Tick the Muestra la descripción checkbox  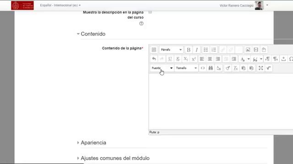pos(150,12)
